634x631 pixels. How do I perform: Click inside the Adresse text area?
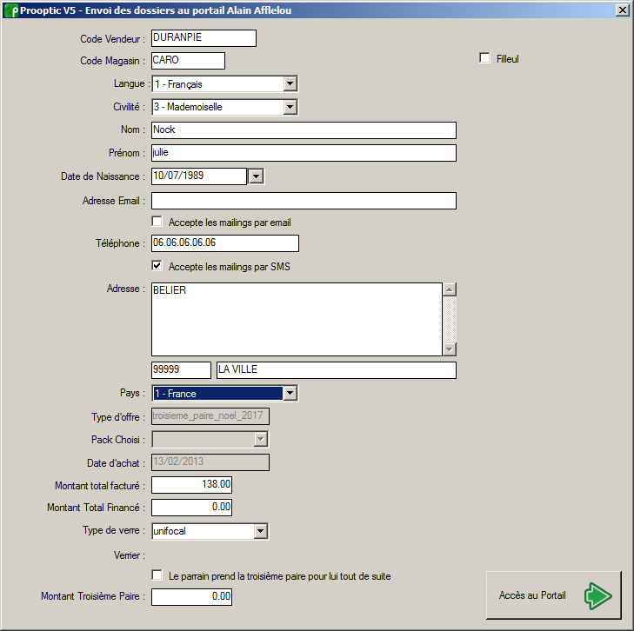(x=297, y=319)
